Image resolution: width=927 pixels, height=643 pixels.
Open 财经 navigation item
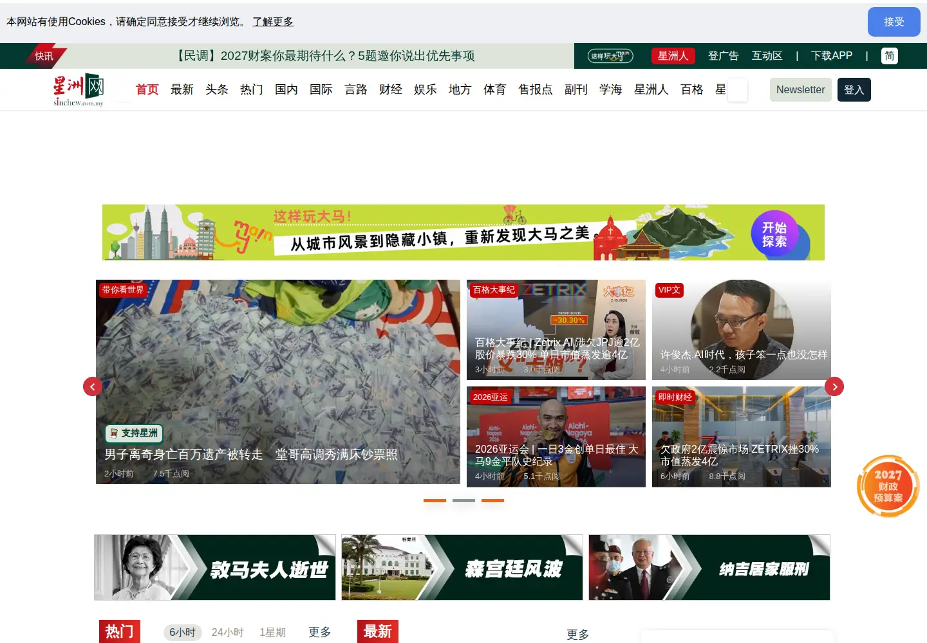click(x=391, y=89)
